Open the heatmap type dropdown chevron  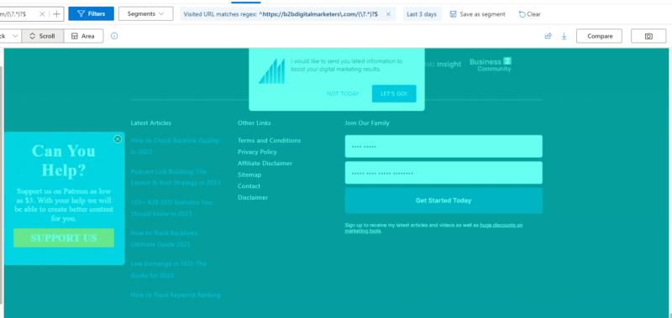15,36
